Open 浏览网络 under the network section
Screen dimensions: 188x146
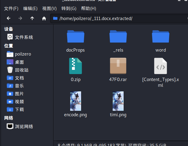click(x=24, y=126)
